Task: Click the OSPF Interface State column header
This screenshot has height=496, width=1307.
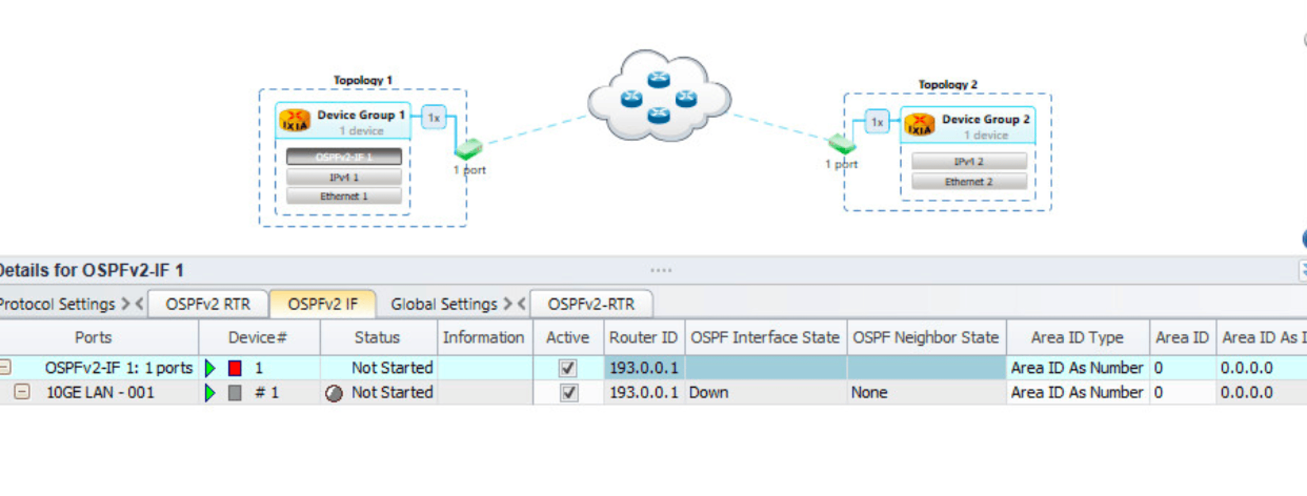Action: click(x=766, y=337)
